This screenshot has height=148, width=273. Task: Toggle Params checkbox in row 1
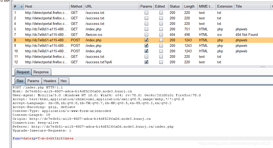(146, 13)
